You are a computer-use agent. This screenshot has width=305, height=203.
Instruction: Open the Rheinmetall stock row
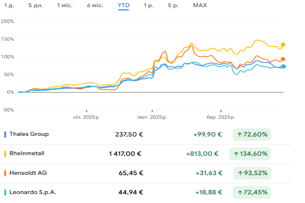pos(27,153)
